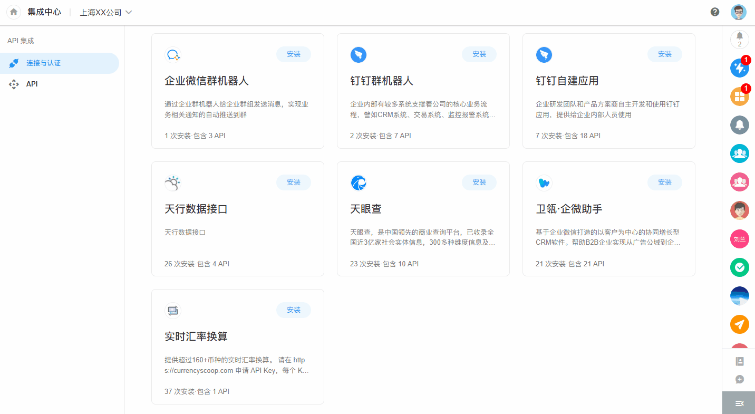Open blue lightning icon in right sidebar
This screenshot has height=414, width=755.
click(x=740, y=68)
